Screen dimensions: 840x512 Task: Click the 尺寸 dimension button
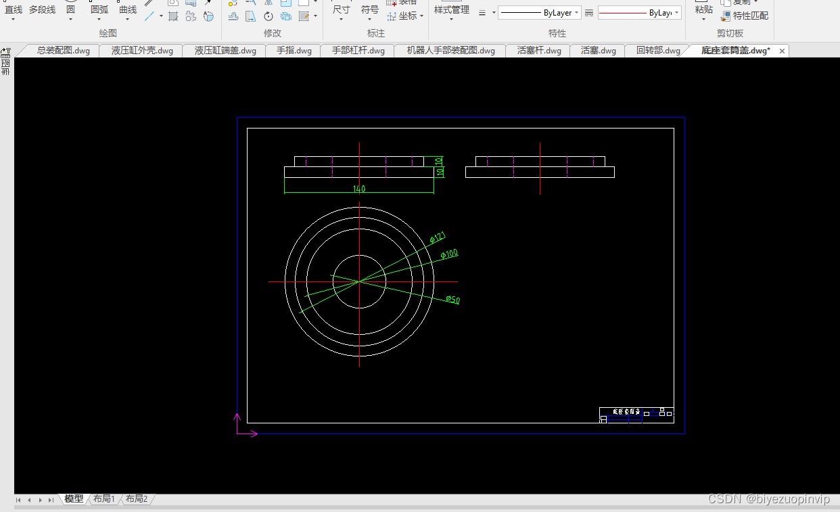341,9
